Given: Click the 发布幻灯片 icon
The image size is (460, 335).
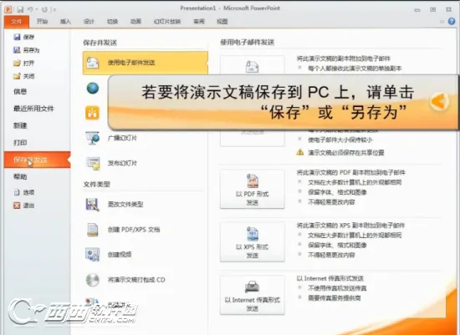Looking at the screenshot, I should pos(93,163).
